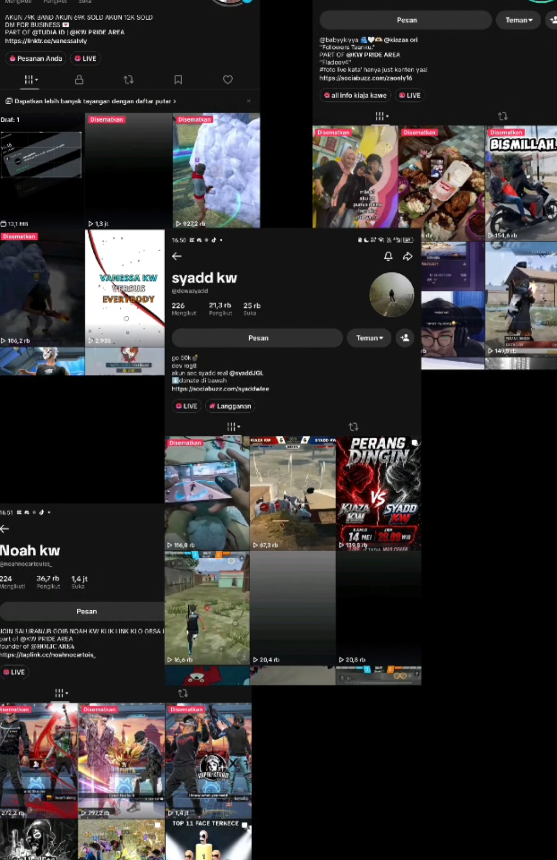
Task: Dismiss the playlist suggestion banner
Action: (x=249, y=101)
